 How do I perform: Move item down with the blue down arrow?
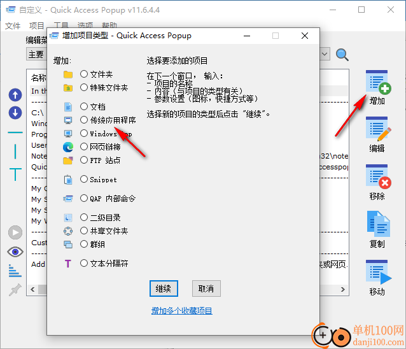click(x=15, y=113)
